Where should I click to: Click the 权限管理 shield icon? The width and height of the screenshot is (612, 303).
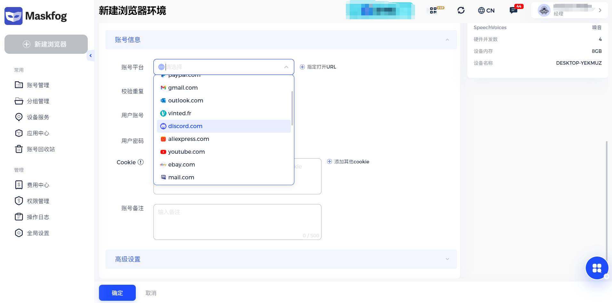(19, 201)
